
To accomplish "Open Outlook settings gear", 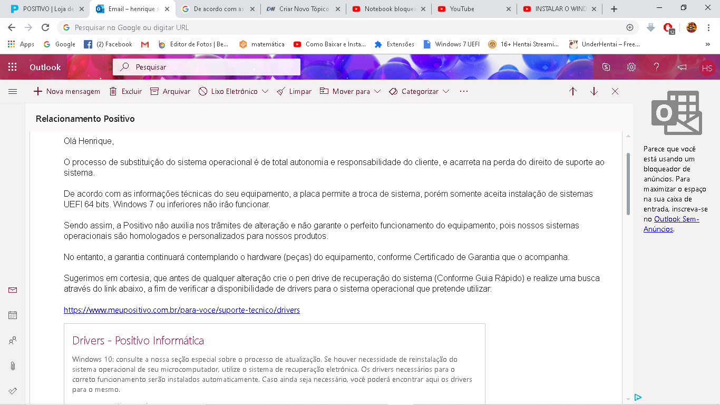I will tap(631, 67).
